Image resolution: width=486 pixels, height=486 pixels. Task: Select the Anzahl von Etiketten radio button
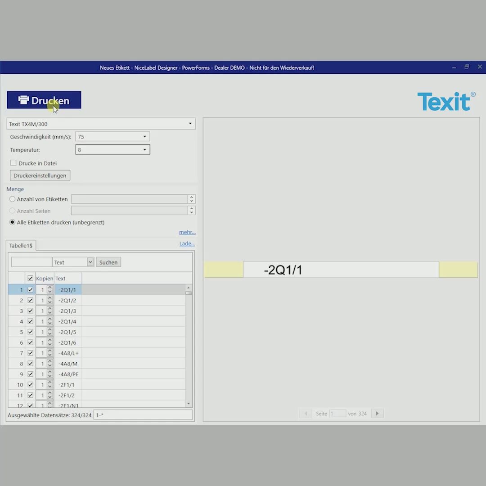pos(13,199)
